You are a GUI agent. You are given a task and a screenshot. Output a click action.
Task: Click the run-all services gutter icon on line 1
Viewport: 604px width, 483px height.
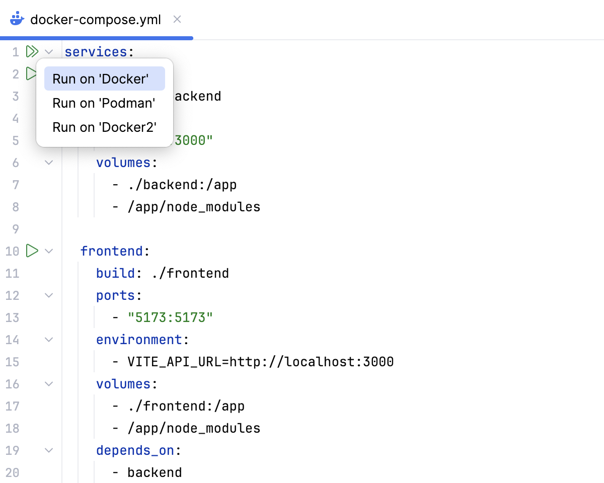click(x=32, y=51)
